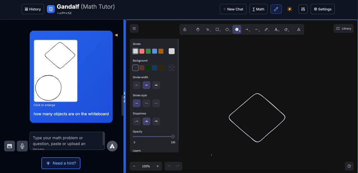This screenshot has height=173, width=358.
Task: Set stroke style to dashed
Action: tap(146, 103)
